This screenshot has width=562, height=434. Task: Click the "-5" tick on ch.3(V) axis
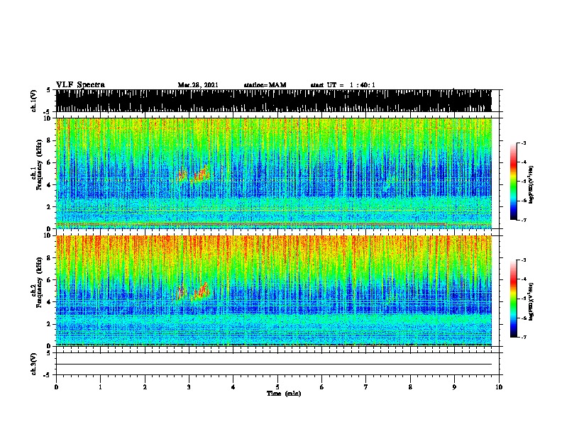pos(48,375)
